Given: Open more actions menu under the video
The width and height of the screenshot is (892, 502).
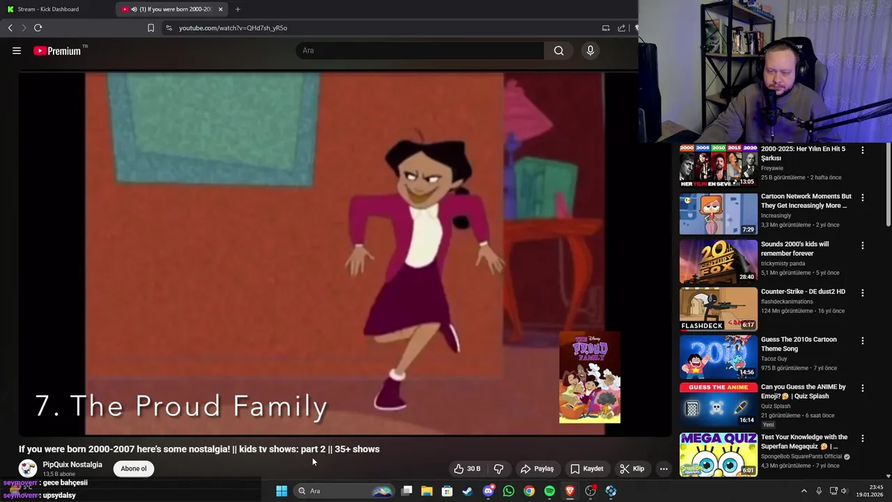Looking at the screenshot, I should click(663, 469).
